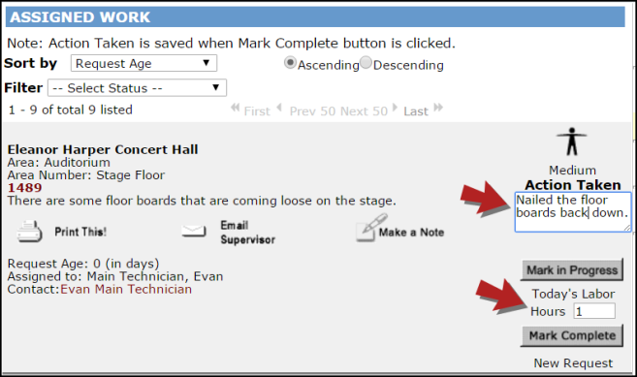Click the New Request link

click(573, 362)
